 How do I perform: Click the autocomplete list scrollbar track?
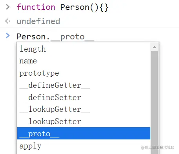[154, 102]
